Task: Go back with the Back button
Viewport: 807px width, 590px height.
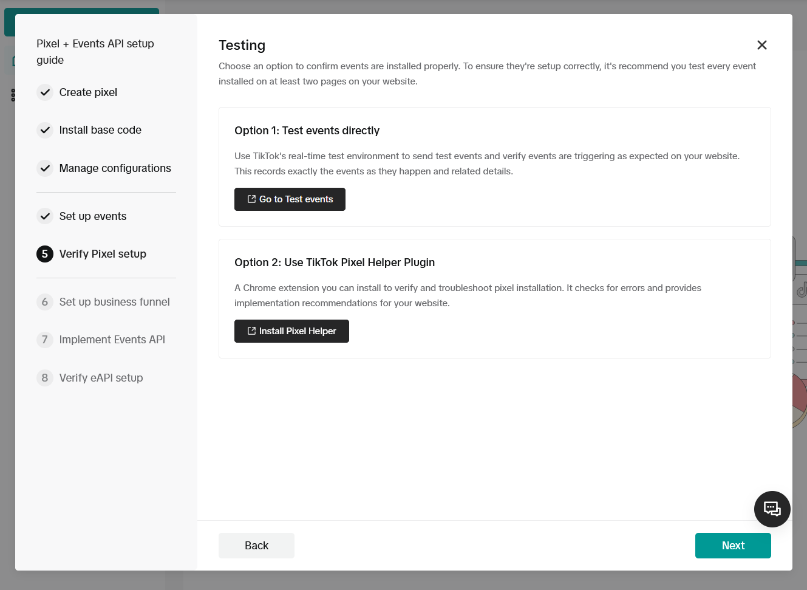Action: pos(256,546)
